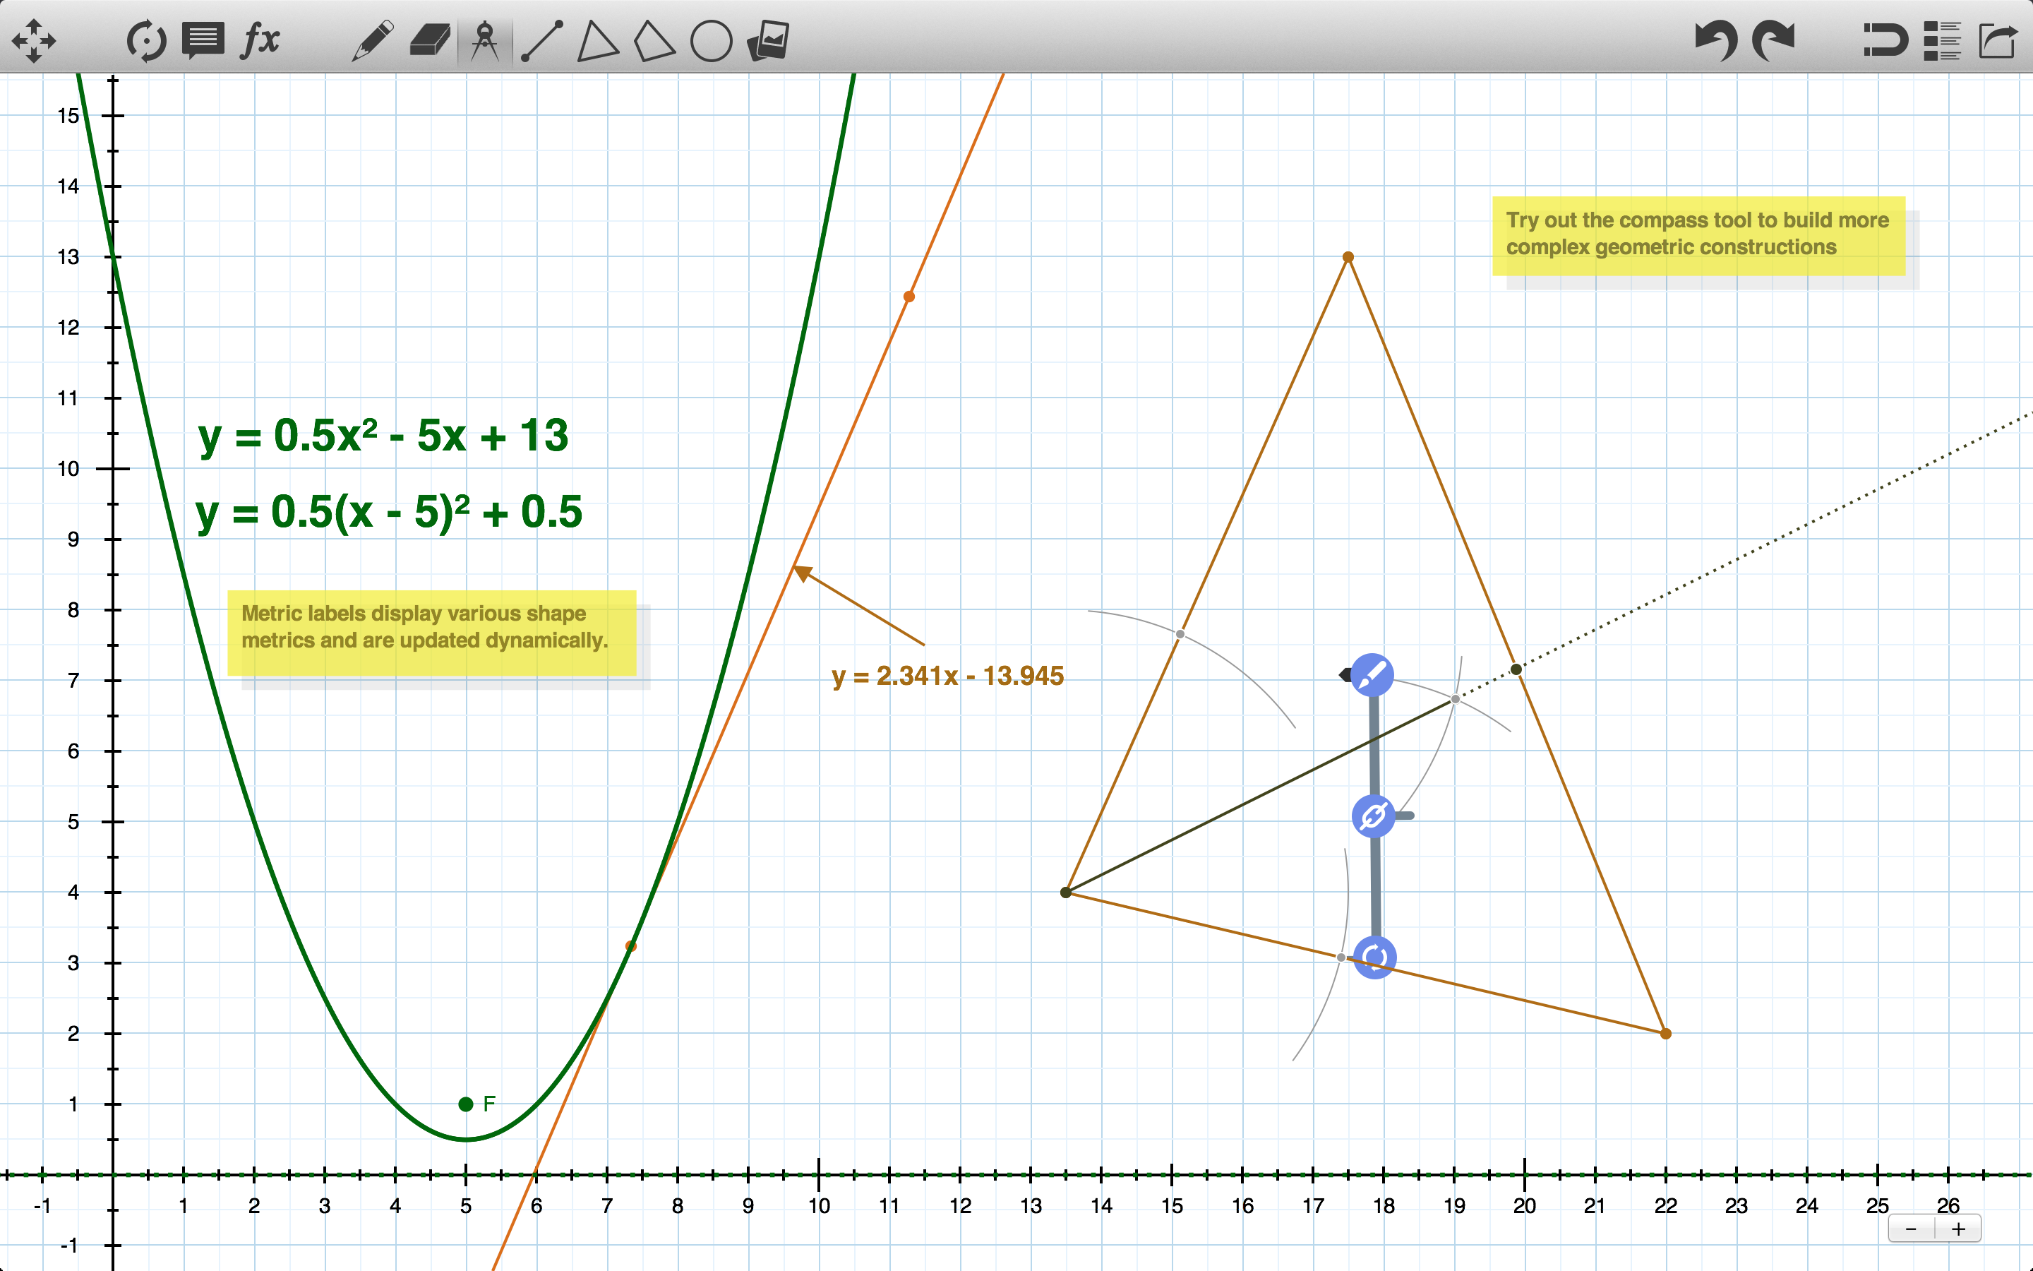2033x1271 pixels.
Task: Select the pencil drawing tool
Action: click(x=372, y=40)
